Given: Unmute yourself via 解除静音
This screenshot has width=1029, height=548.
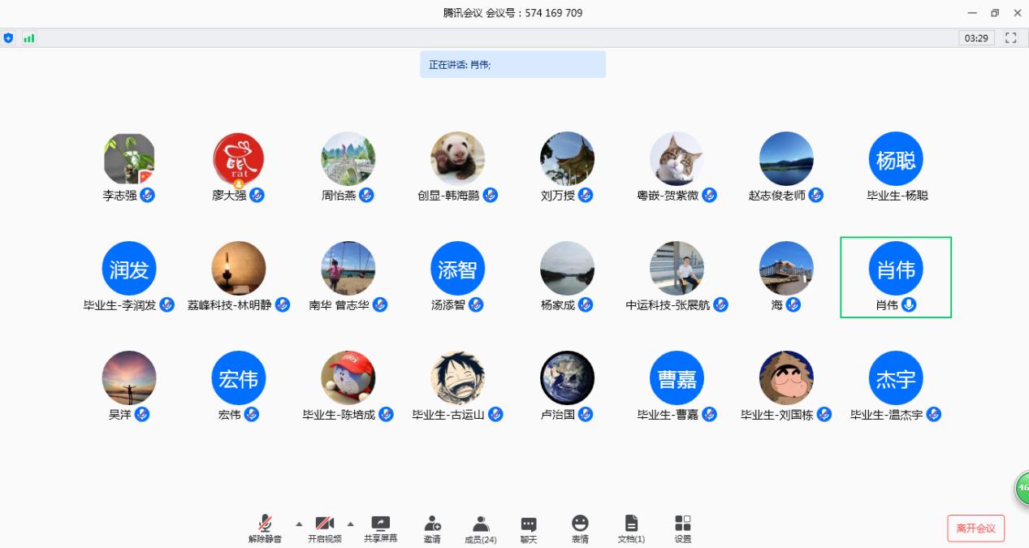Looking at the screenshot, I should tap(266, 528).
